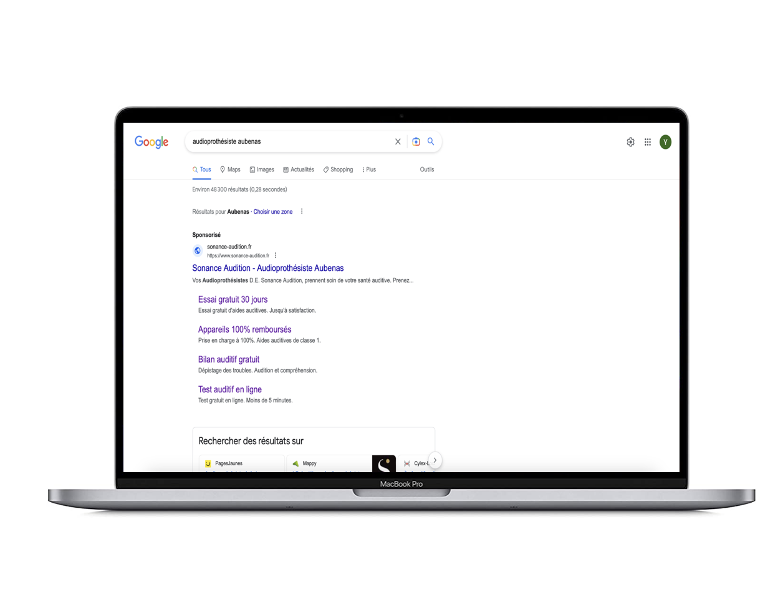Click Choisir une zone link
This screenshot has width=783, height=598.
273,212
